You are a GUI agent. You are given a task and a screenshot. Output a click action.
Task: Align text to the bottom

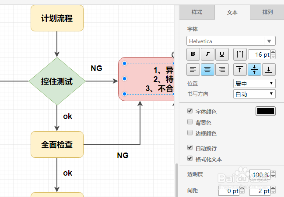click(269, 69)
